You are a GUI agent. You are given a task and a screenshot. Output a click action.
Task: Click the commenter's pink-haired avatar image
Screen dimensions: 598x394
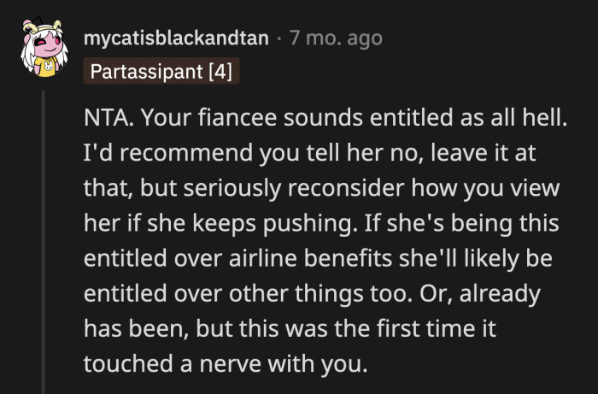click(x=44, y=50)
